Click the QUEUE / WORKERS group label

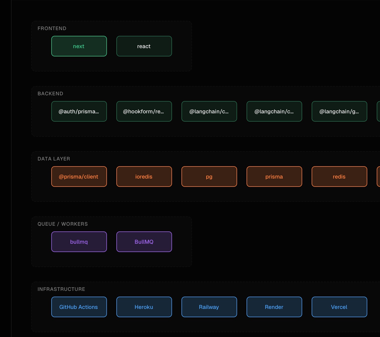tap(63, 224)
